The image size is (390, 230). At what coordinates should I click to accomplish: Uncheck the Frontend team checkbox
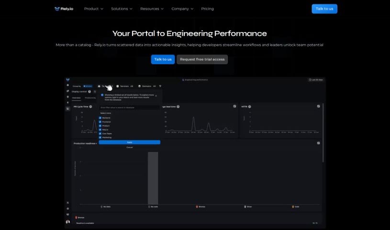click(x=100, y=122)
